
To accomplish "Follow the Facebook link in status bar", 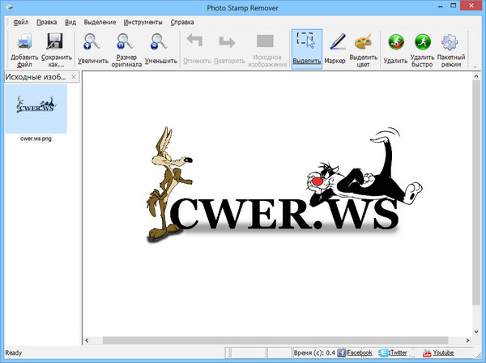I will tap(359, 353).
